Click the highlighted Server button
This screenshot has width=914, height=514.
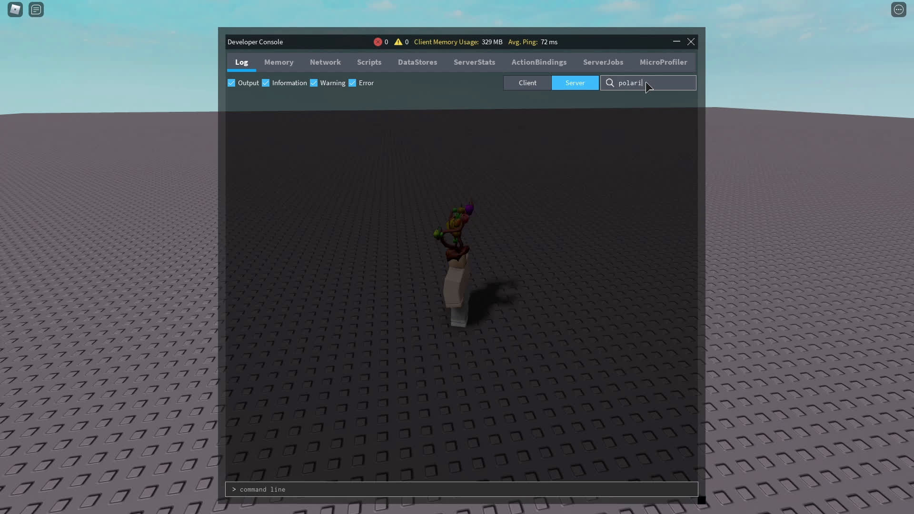coord(575,83)
